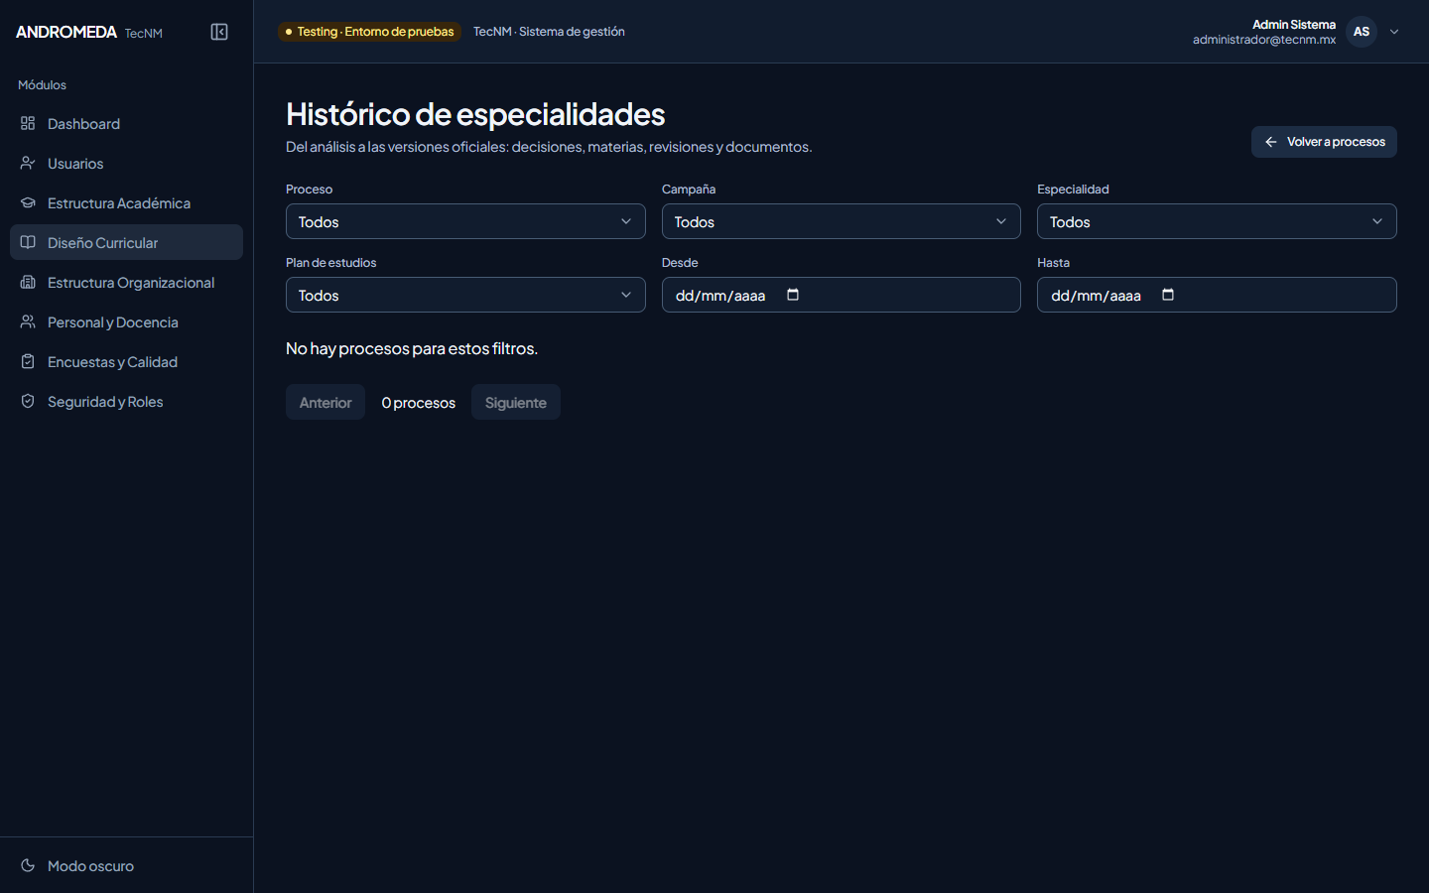The image size is (1429, 893).
Task: Collapse the sidebar with the panel icon
Action: (219, 32)
